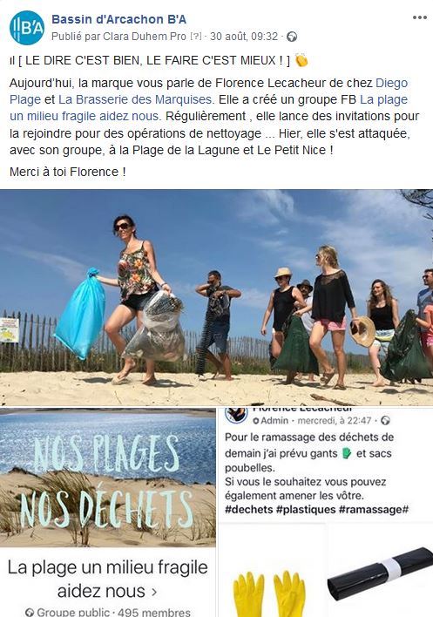Click the clapping hands emoji in headline
The height and width of the screenshot is (617, 433).
click(x=301, y=60)
